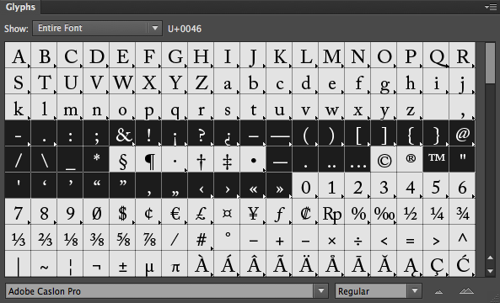Select the lowercase g glyph
Screen dimensions: 500x303
tap(384, 81)
